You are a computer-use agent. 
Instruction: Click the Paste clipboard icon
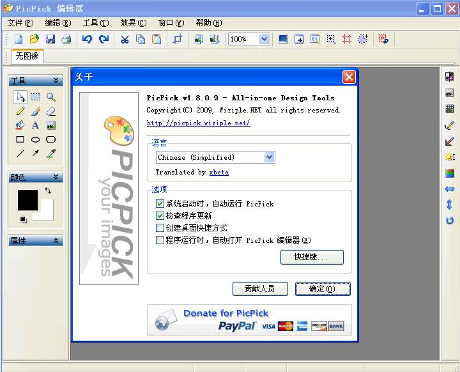point(157,39)
